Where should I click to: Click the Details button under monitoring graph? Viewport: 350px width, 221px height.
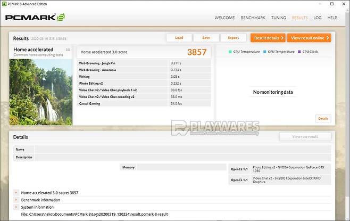323,118
